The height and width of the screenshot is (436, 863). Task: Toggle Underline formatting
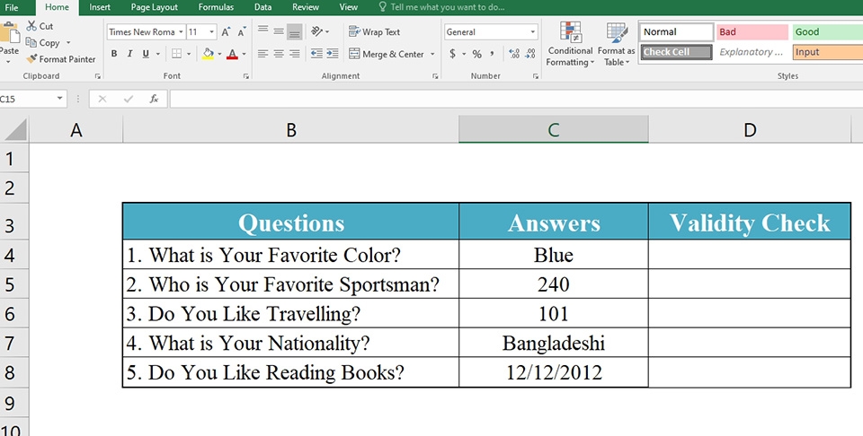(146, 54)
